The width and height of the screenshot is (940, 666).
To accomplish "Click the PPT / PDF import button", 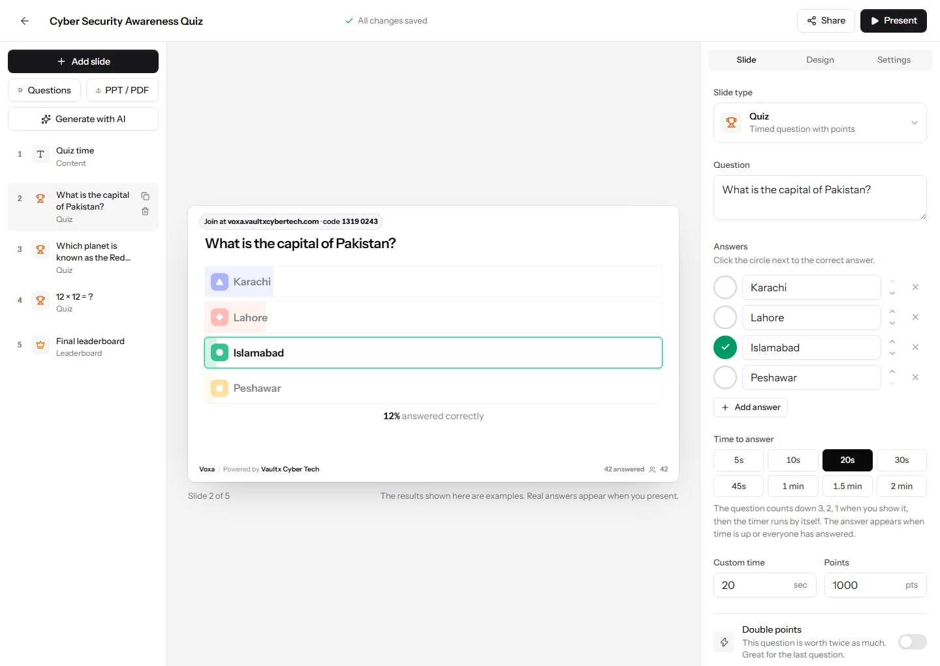I will (122, 90).
